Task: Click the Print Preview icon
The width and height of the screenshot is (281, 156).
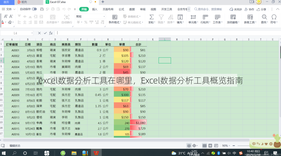Action: [59, 9]
